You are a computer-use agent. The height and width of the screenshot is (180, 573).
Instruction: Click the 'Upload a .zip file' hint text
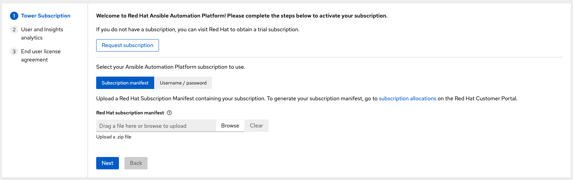point(114,137)
